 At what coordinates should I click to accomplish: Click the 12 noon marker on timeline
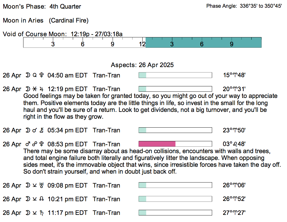click(142, 44)
